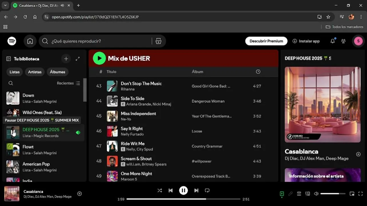The image size is (367, 206).
Task: Open Friend Activity icon
Action: point(343,41)
